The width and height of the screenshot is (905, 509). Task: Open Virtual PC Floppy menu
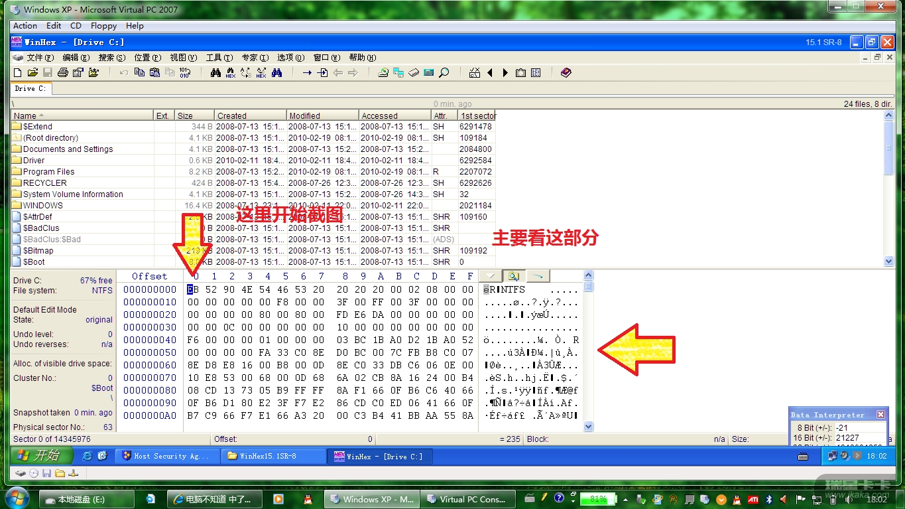[103, 26]
